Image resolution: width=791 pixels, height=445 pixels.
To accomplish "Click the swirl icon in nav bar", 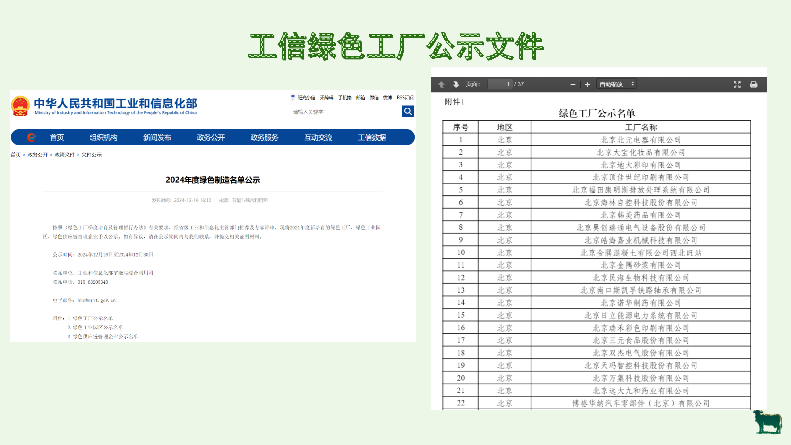I will tap(31, 137).
